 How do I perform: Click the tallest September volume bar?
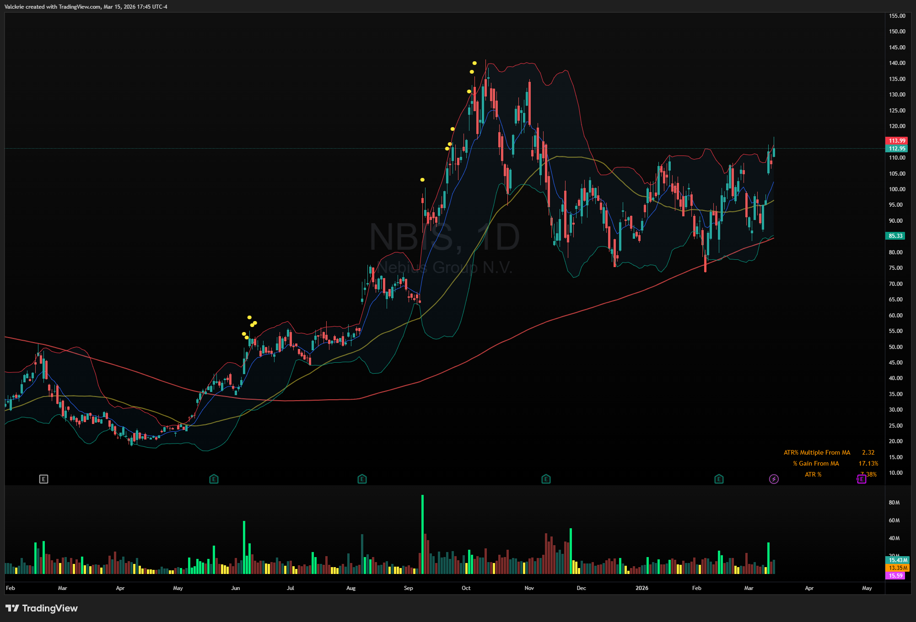click(x=422, y=534)
